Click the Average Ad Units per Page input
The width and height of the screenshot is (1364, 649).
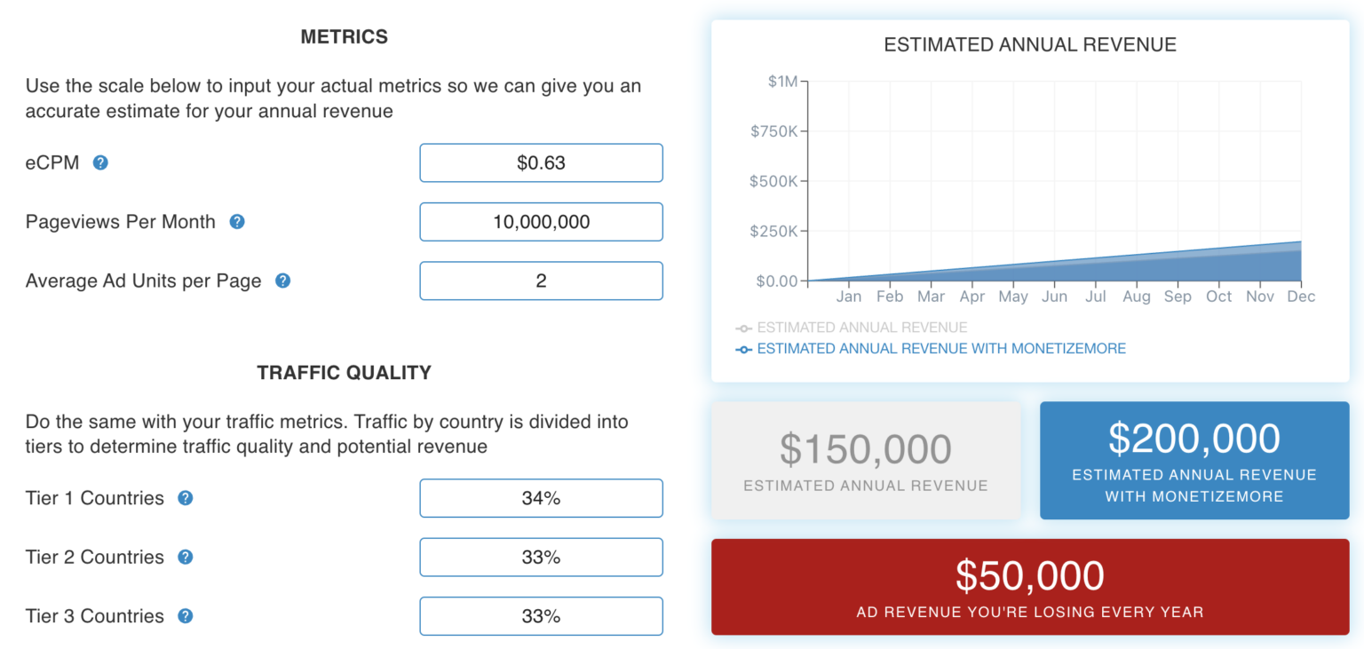coord(541,280)
